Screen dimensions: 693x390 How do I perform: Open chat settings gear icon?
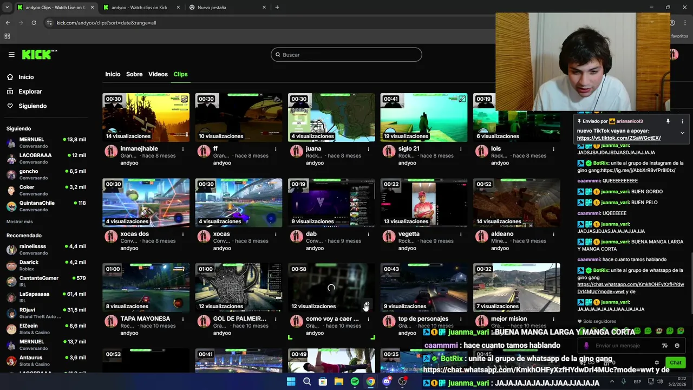tap(657, 363)
